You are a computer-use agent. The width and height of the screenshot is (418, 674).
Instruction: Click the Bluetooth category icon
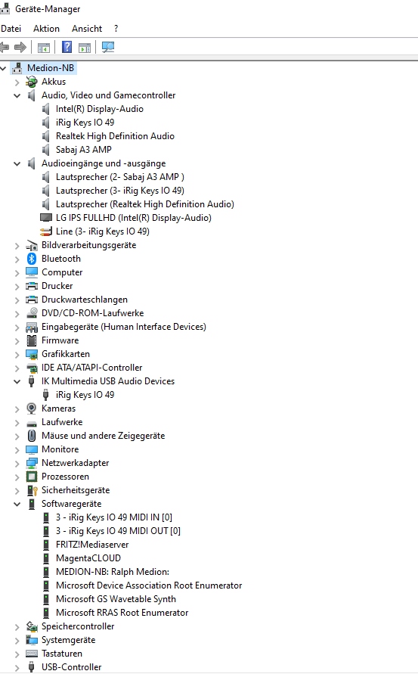(32, 259)
